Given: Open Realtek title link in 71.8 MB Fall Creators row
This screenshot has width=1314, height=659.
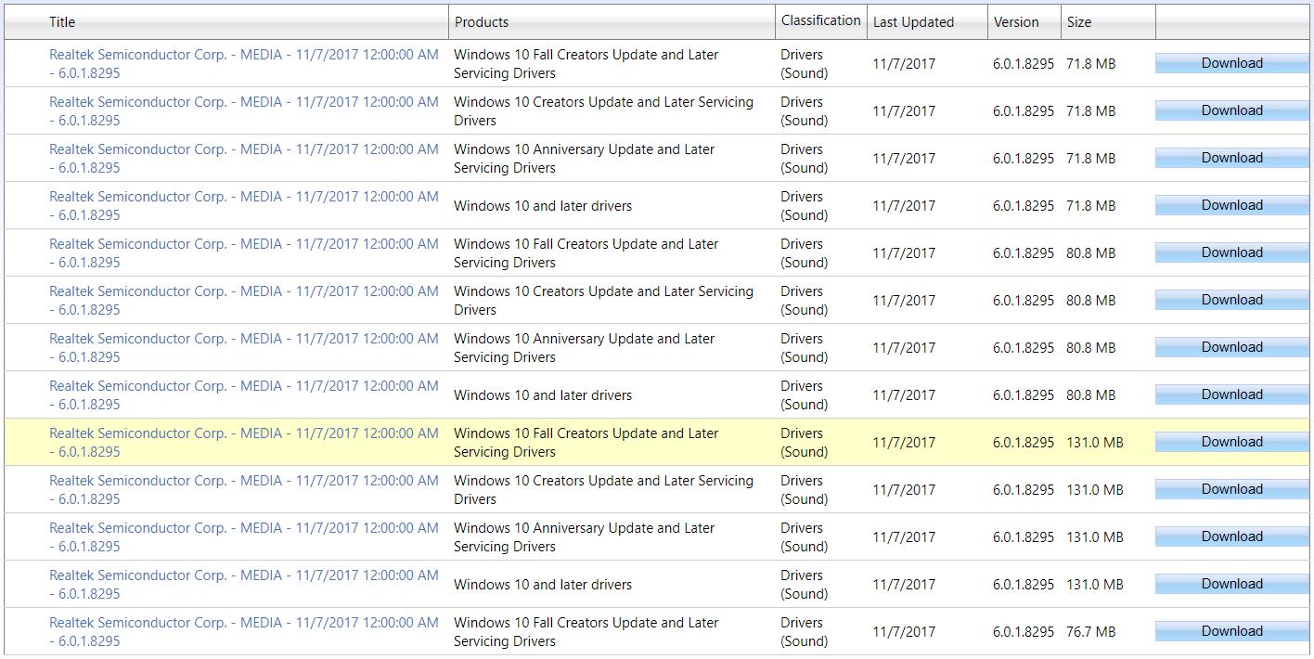Looking at the screenshot, I should [x=244, y=64].
